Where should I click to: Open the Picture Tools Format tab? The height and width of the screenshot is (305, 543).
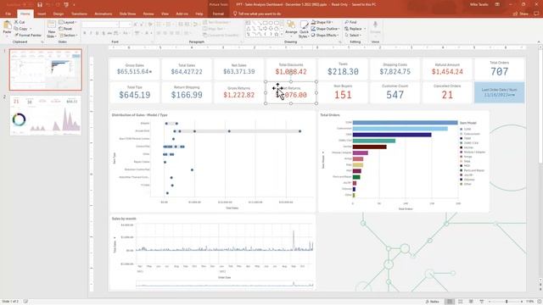click(x=218, y=14)
